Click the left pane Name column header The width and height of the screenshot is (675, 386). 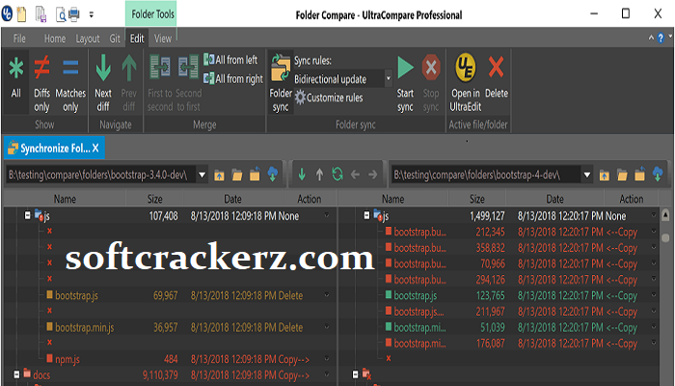(65, 199)
